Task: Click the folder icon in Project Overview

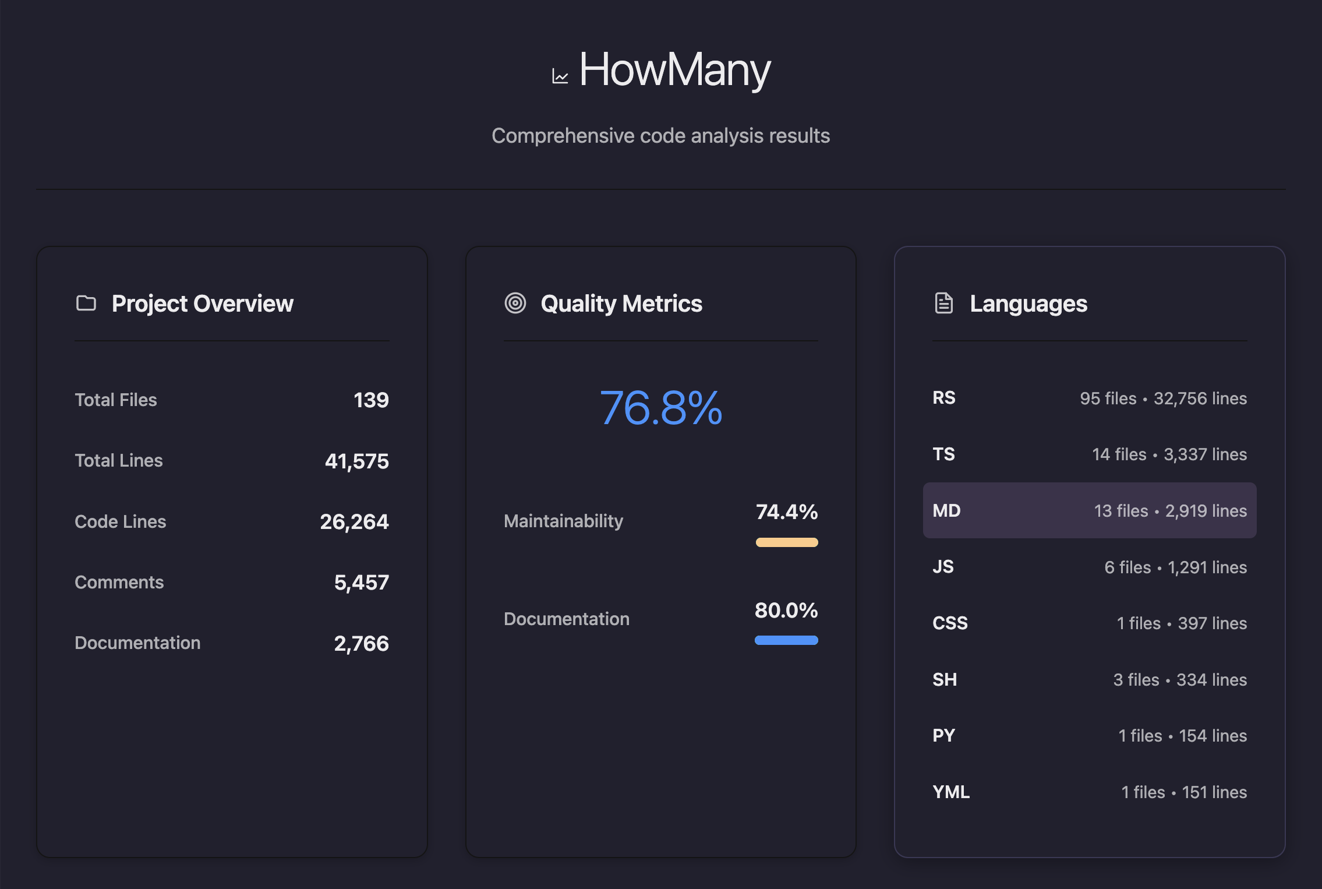Action: [86, 303]
